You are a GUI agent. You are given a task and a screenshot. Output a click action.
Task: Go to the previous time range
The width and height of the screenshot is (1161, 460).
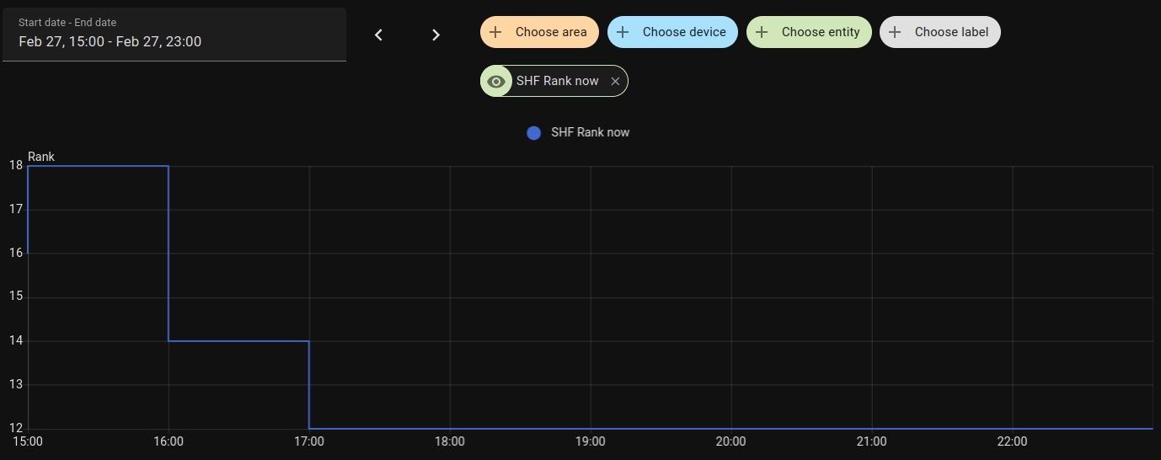click(x=378, y=35)
